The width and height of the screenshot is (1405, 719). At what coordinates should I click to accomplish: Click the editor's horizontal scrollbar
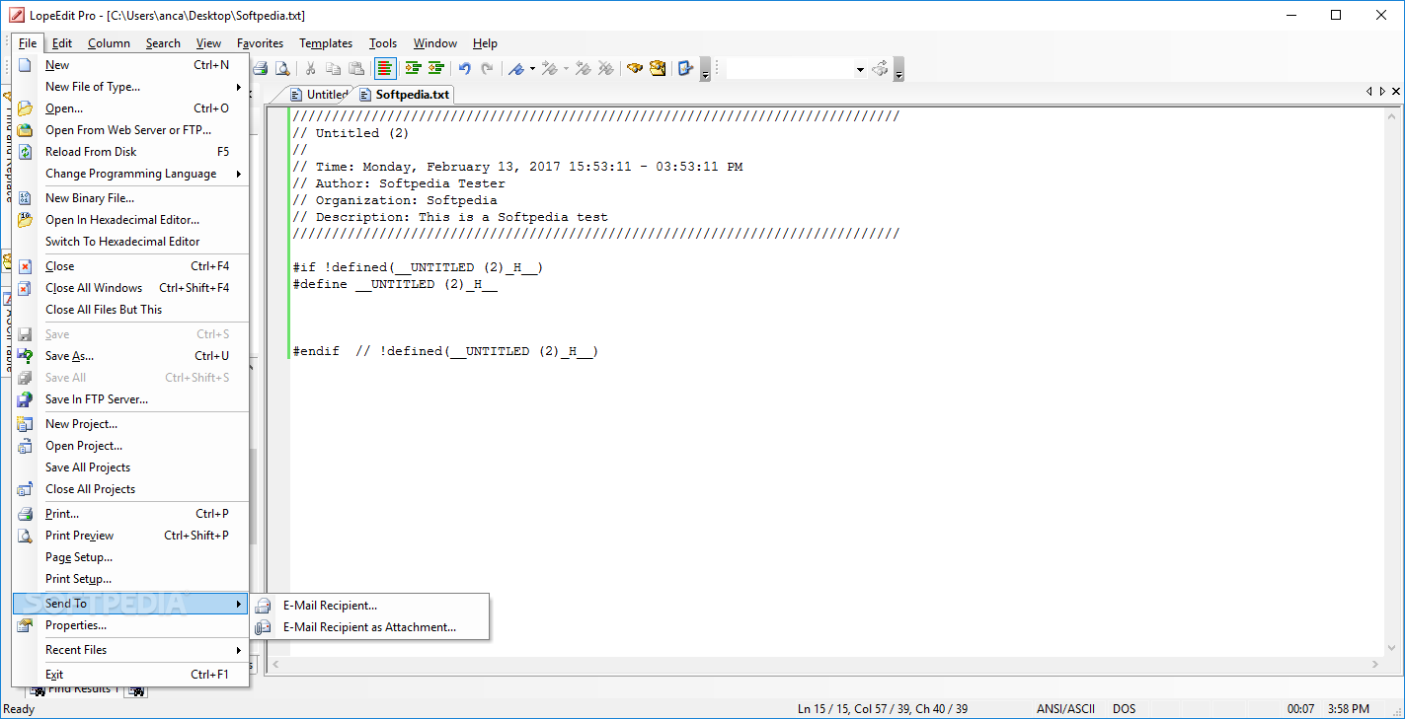[826, 665]
